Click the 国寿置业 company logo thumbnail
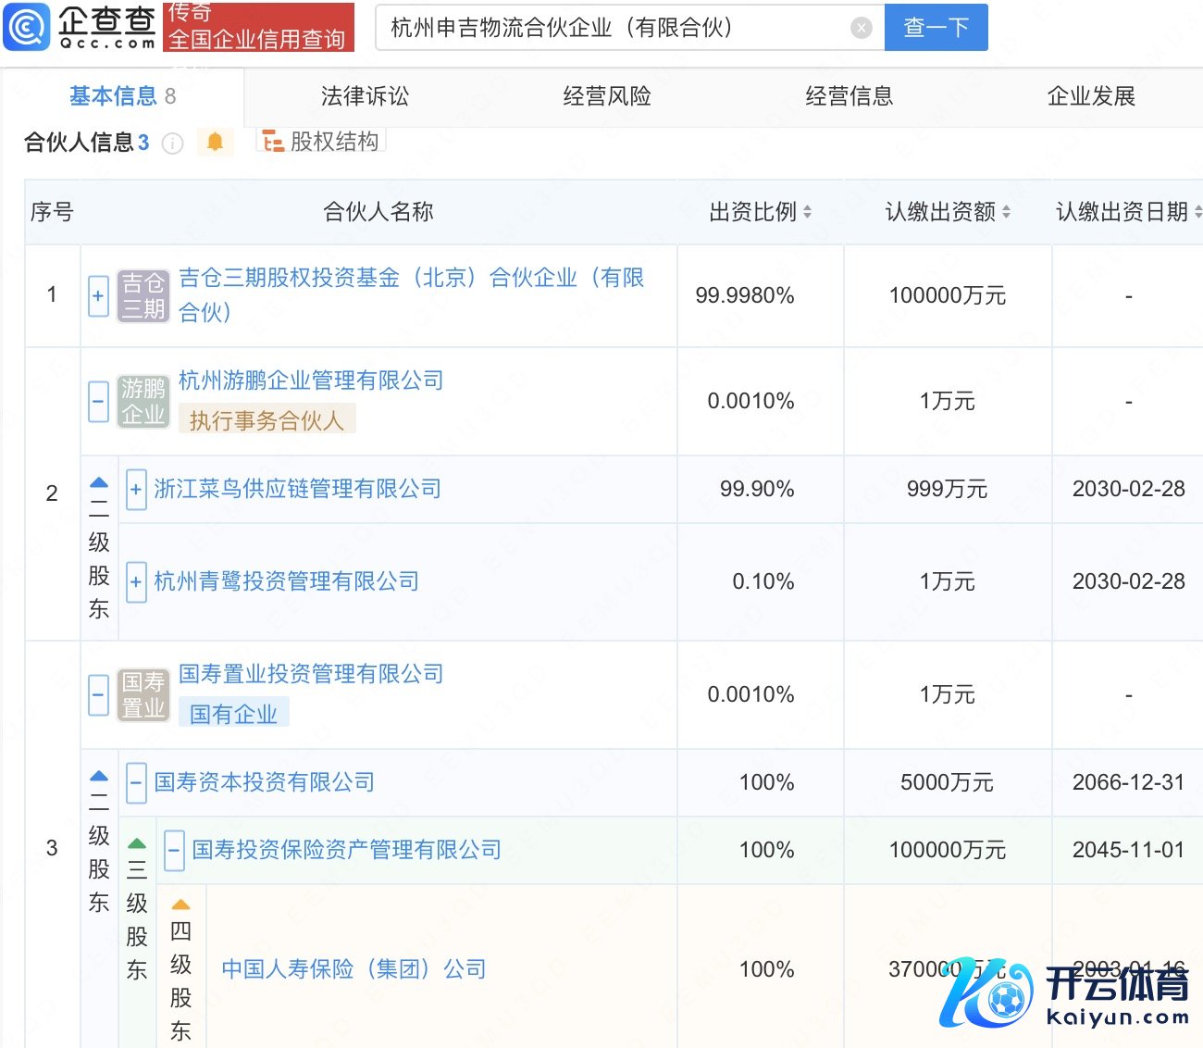1203x1048 pixels. click(143, 695)
